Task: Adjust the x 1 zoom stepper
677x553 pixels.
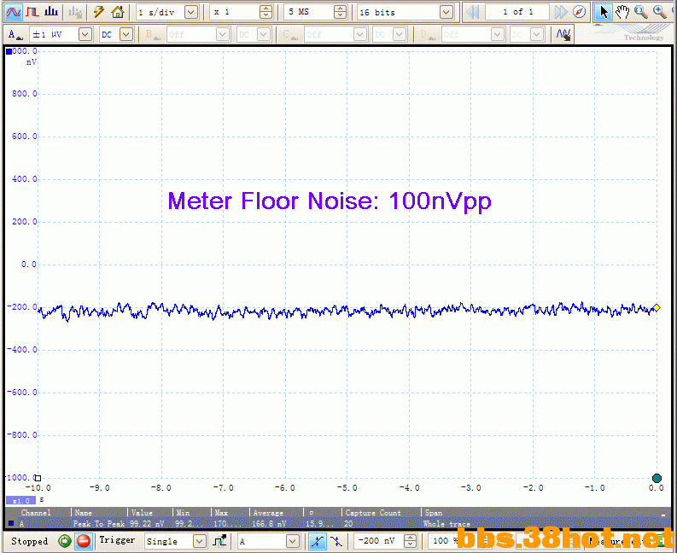Action: (x=266, y=12)
